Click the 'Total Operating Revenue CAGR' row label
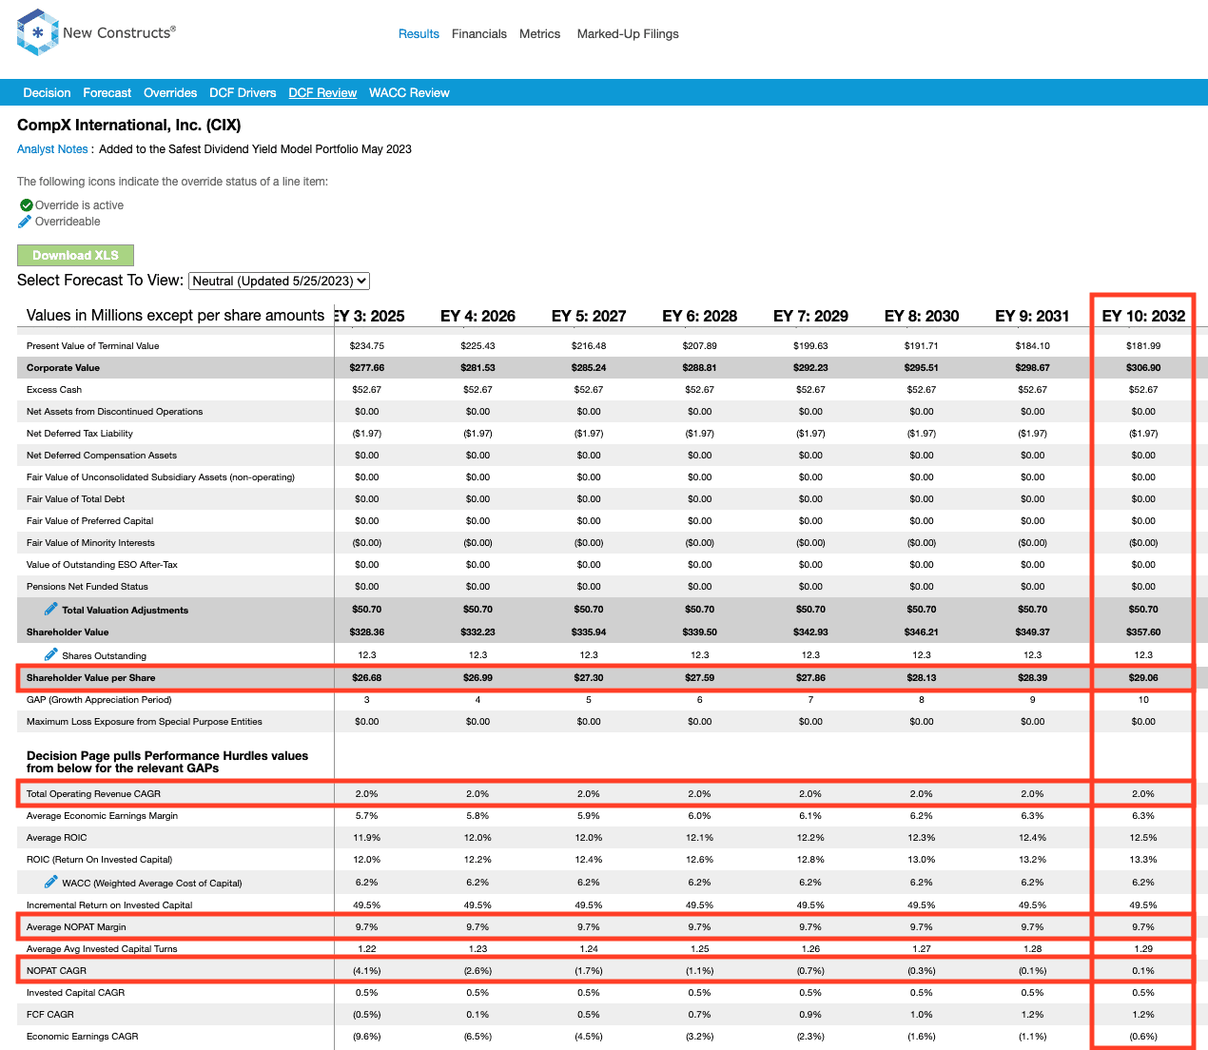This screenshot has width=1208, height=1050. pos(93,794)
